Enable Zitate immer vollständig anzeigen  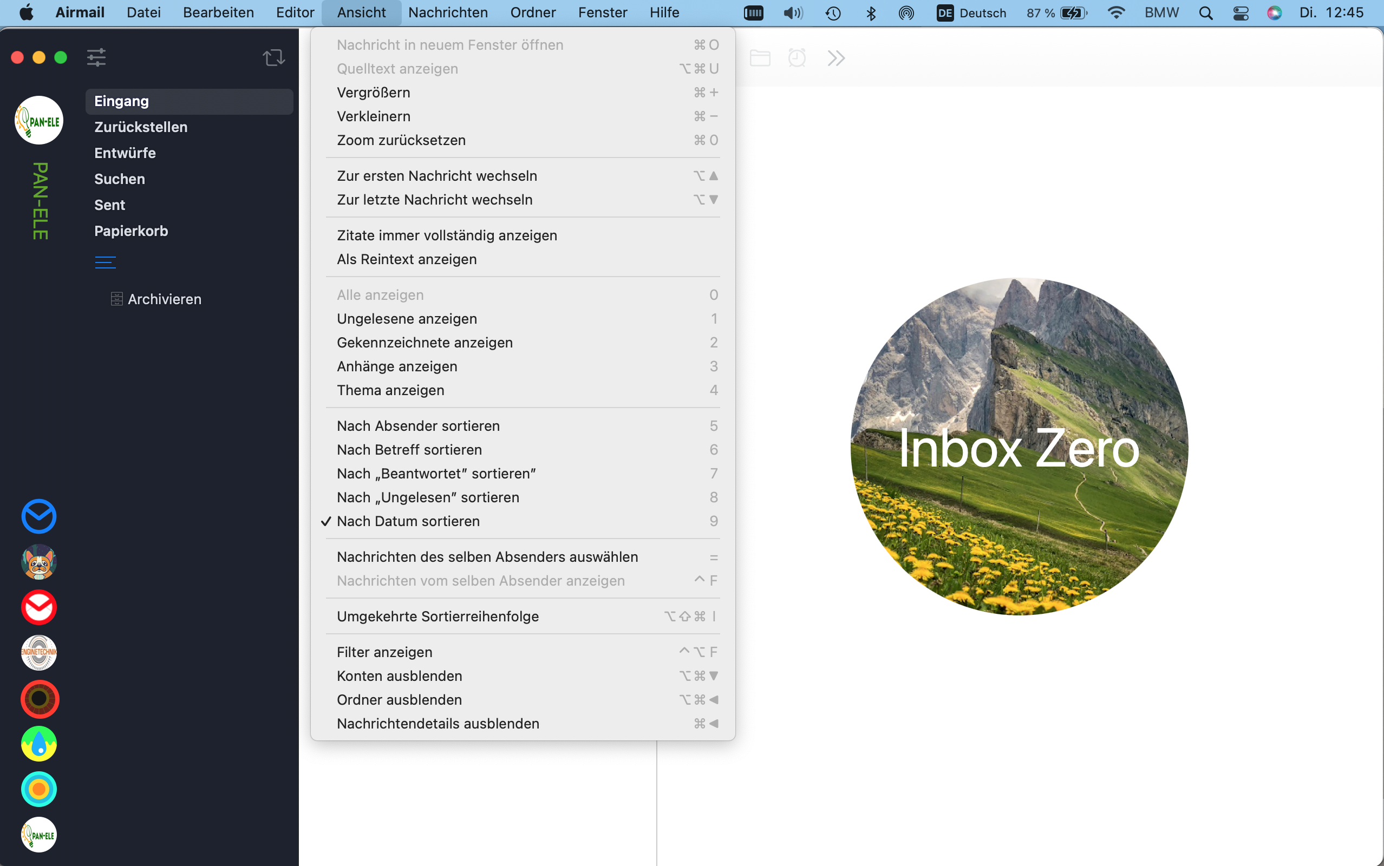click(x=447, y=235)
